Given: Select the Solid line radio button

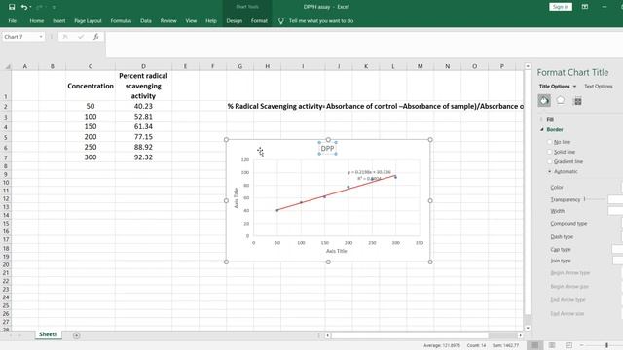Looking at the screenshot, I should (549, 152).
